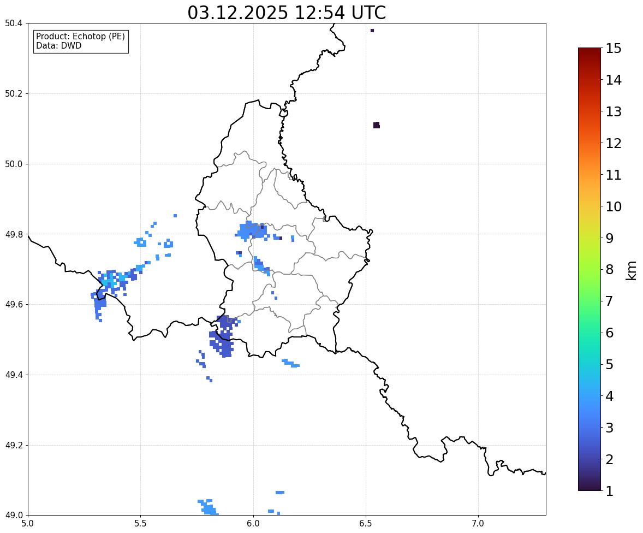Click the latitude tick label "49.4"
This screenshot has height=533, width=643.
(x=14, y=375)
